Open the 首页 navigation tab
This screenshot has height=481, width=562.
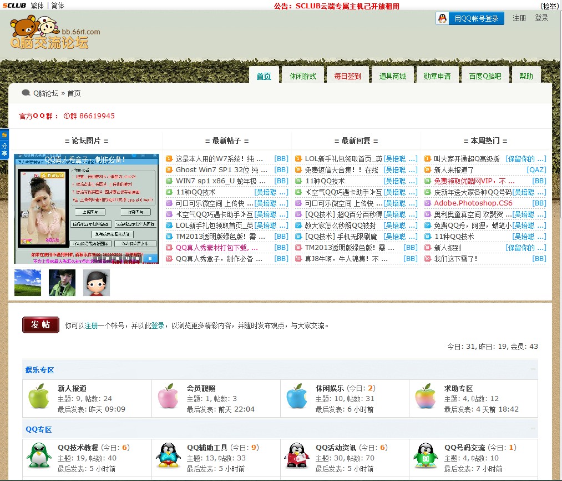[x=264, y=76]
